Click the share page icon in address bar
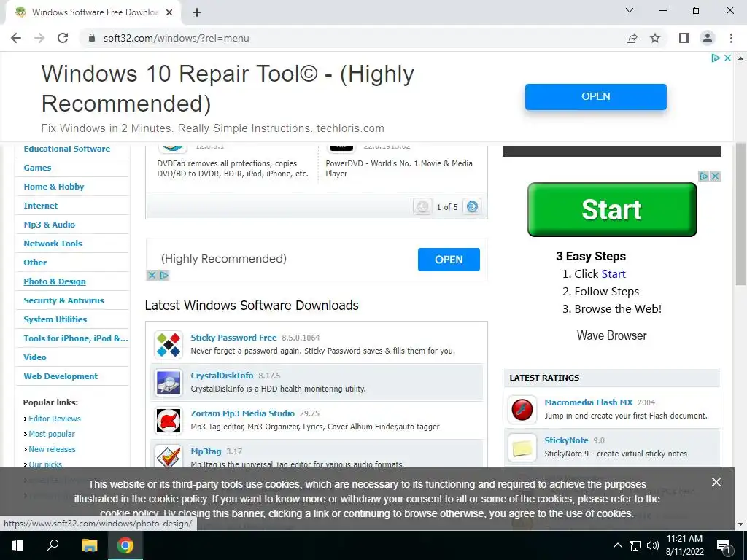Image resolution: width=747 pixels, height=560 pixels. pyautogui.click(x=632, y=38)
